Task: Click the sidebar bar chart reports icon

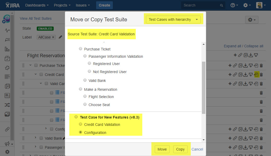Action: point(7,49)
